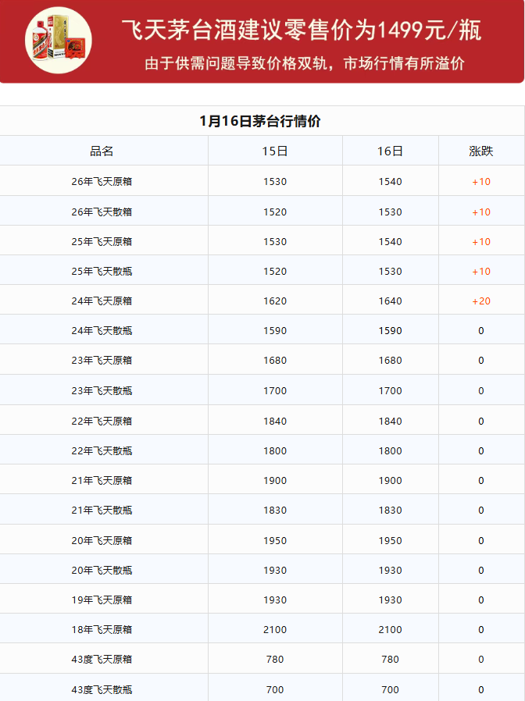Click the 1640 price on 16日
Screen dimensions: 525x701
390,301
